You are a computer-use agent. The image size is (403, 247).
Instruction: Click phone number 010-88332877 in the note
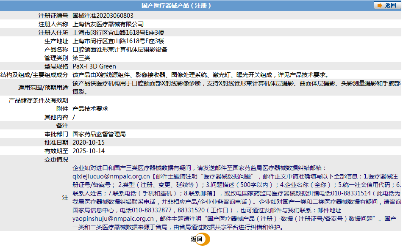pyautogui.click(x=151, y=210)
